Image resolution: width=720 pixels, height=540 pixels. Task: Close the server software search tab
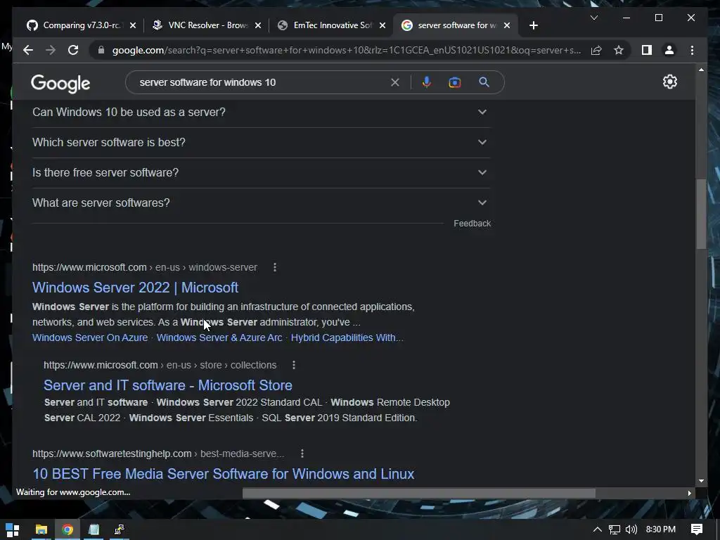point(507,25)
